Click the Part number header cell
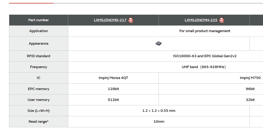The image size is (263, 131). click(38, 20)
